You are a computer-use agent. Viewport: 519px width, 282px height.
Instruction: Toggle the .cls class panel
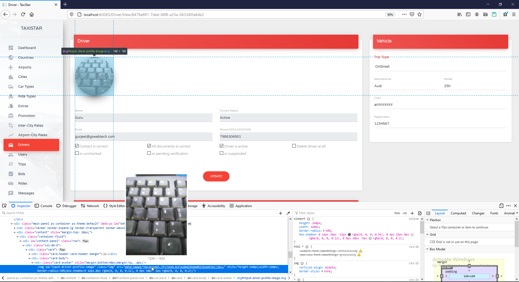pyautogui.click(x=405, y=213)
